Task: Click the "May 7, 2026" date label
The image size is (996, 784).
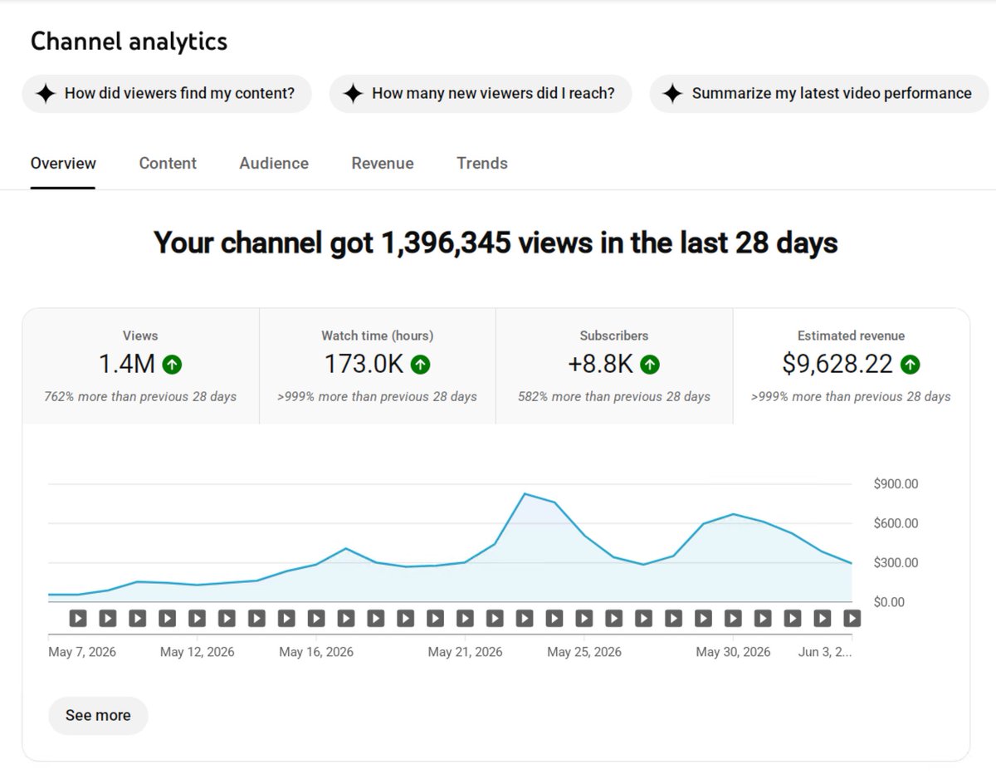Action: pyautogui.click(x=82, y=652)
